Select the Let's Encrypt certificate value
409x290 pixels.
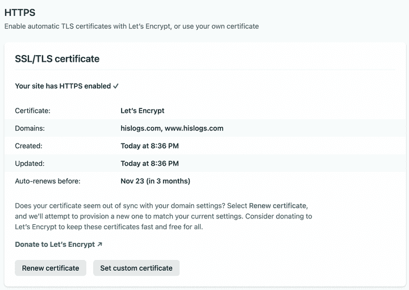tap(143, 111)
